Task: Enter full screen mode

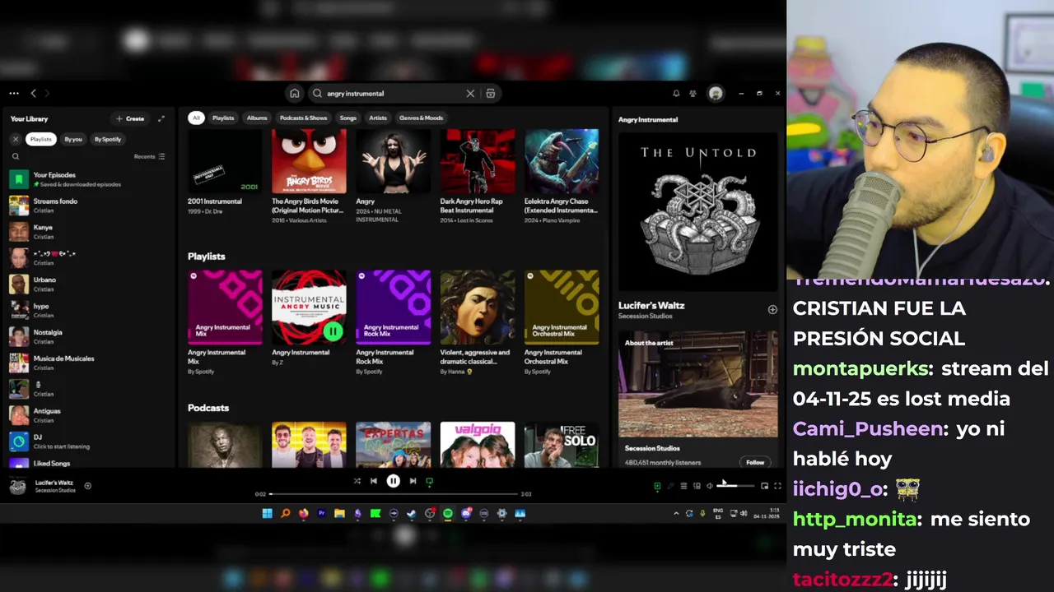Action: click(x=777, y=486)
